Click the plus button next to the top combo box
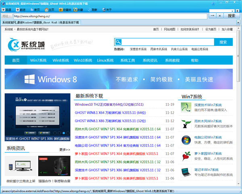The image size is (242, 194). point(238,11)
